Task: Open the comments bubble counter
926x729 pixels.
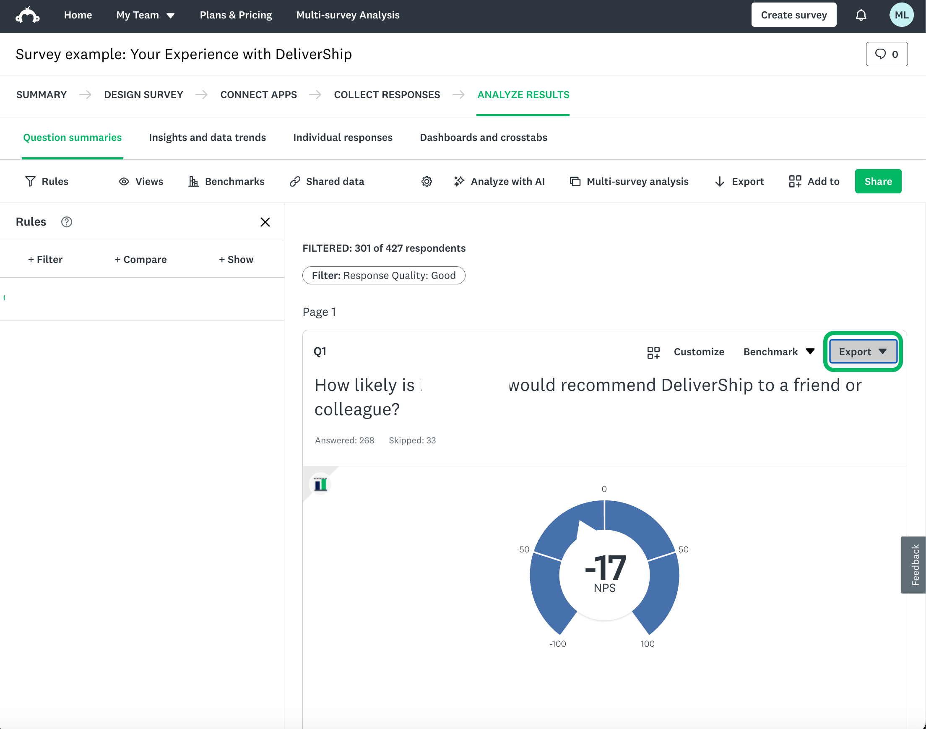Action: [x=886, y=54]
